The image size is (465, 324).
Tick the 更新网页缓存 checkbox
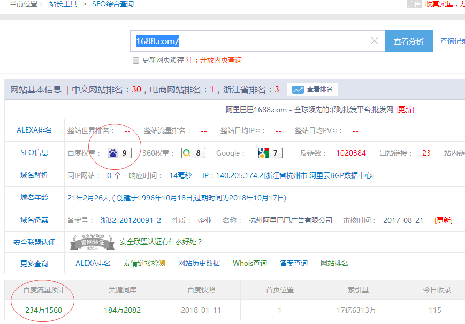(136, 60)
